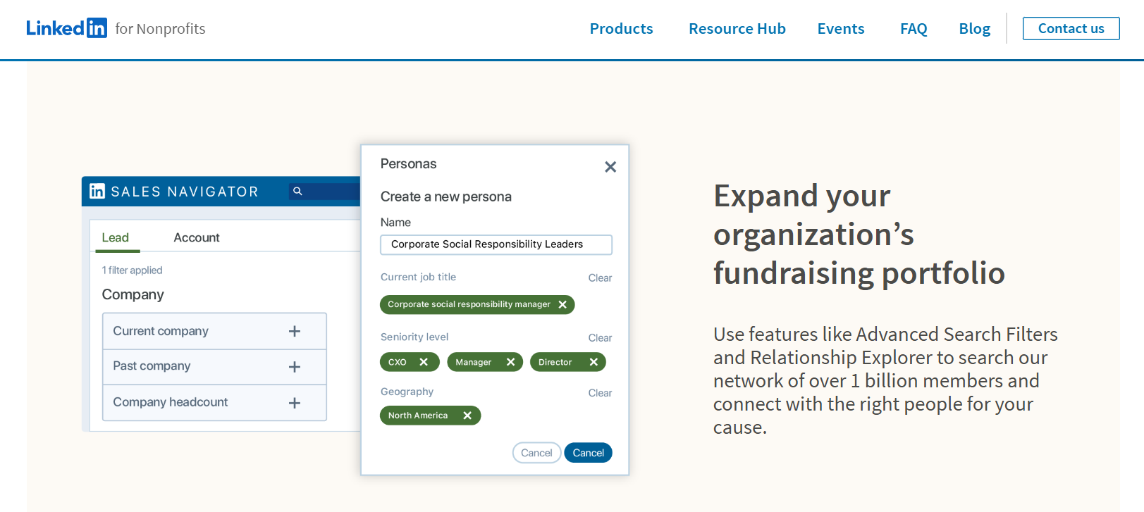Remove Corporate social responsibility manager tag

point(562,305)
